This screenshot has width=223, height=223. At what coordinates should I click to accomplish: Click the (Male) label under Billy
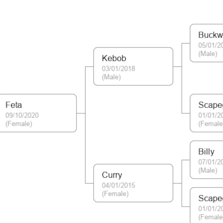208,170
